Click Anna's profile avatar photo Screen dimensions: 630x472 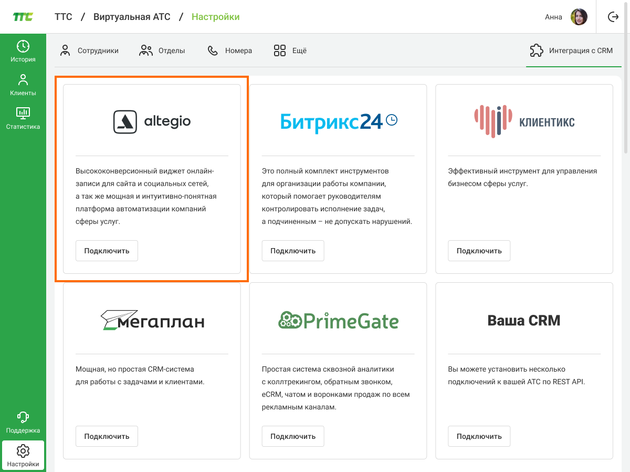tap(579, 17)
